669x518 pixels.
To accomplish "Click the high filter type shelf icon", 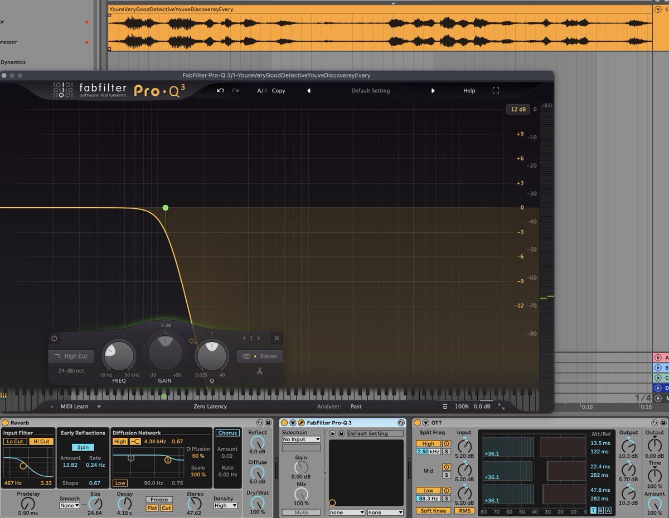I will [x=135, y=442].
